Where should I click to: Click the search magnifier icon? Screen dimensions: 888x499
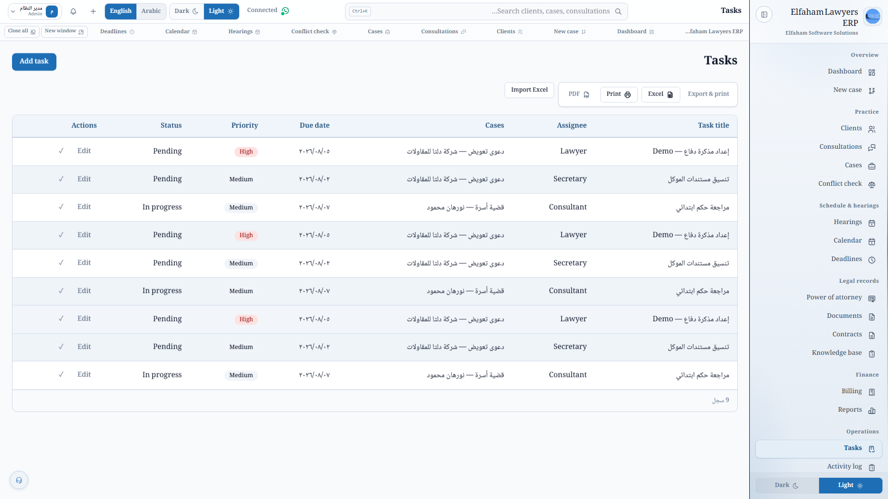[x=618, y=12]
